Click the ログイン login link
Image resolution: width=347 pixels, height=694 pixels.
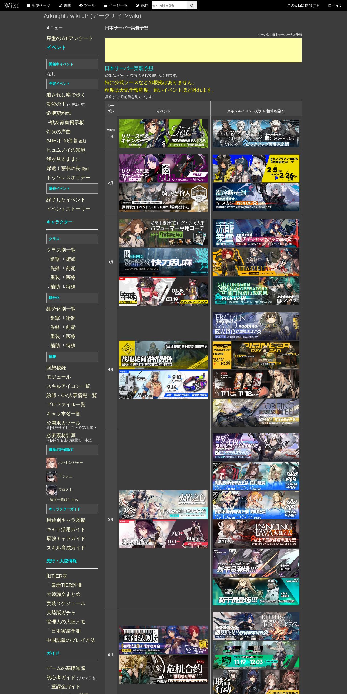[x=335, y=5]
